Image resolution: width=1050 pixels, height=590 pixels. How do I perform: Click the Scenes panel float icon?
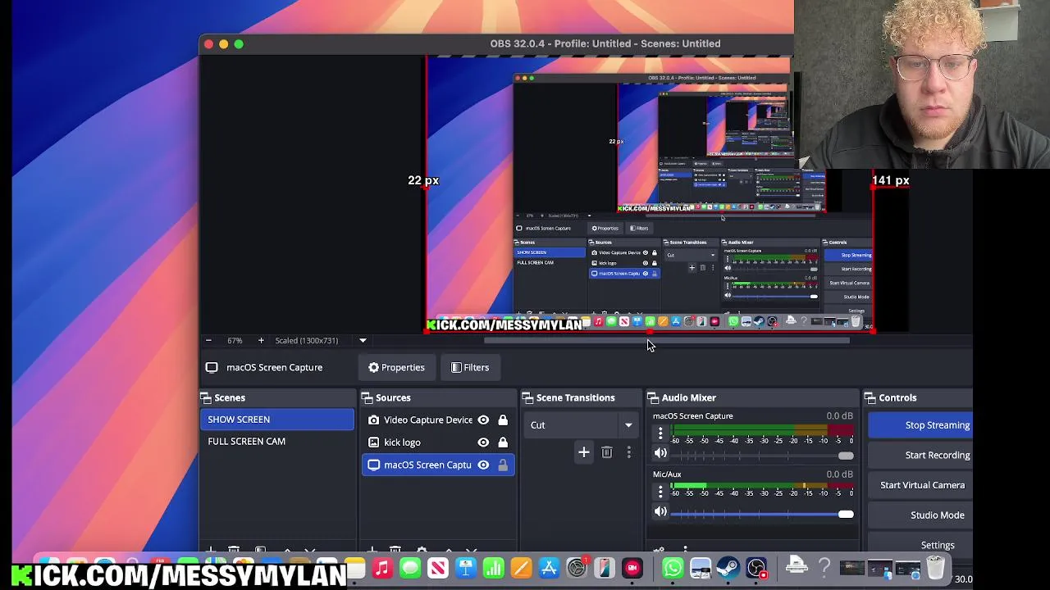pos(206,397)
